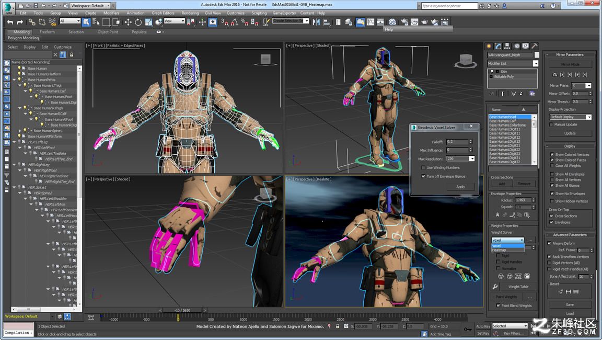Open the Animation menu
The height and width of the screenshot is (340, 602).
point(135,13)
